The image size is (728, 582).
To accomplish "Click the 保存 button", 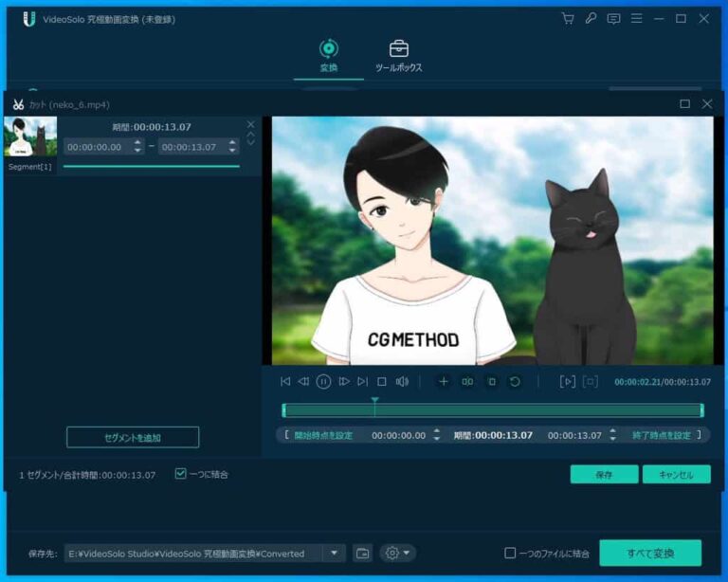I will pyautogui.click(x=604, y=475).
